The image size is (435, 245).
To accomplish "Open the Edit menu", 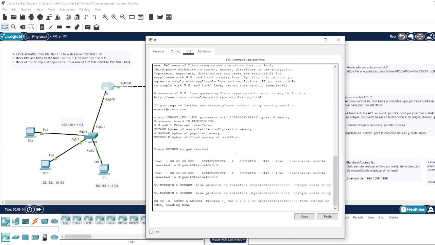I will [x=14, y=10].
